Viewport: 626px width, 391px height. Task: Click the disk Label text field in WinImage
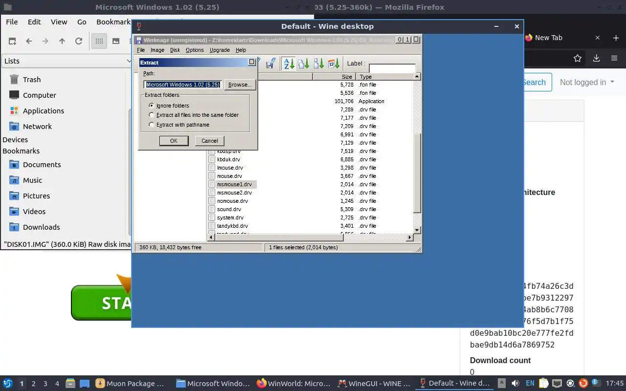tap(392, 68)
